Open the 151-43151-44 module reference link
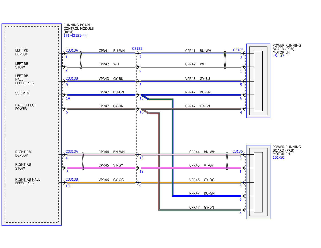This screenshot has height=248, width=321. 75,36
